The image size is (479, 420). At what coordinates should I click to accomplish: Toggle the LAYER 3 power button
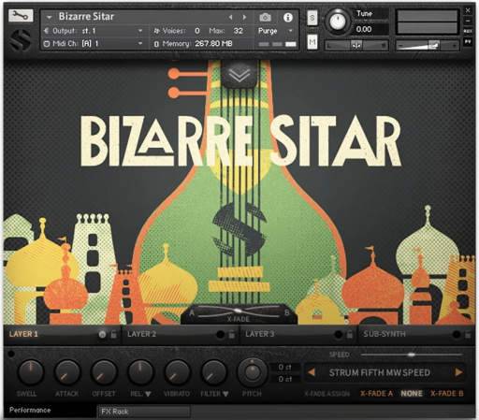[x=338, y=334]
